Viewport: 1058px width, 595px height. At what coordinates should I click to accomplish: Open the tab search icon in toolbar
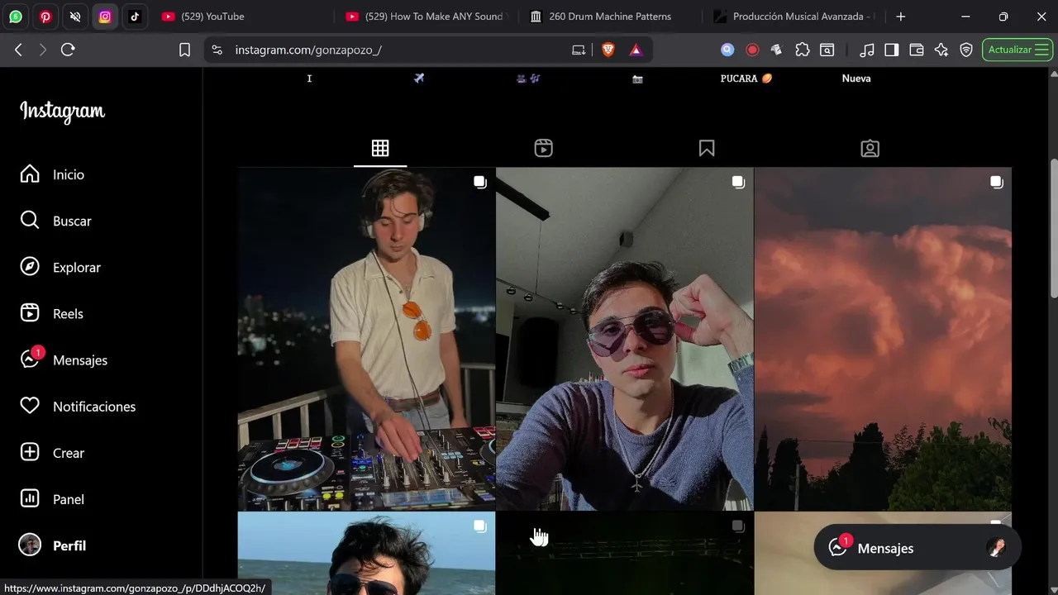pyautogui.click(x=827, y=50)
